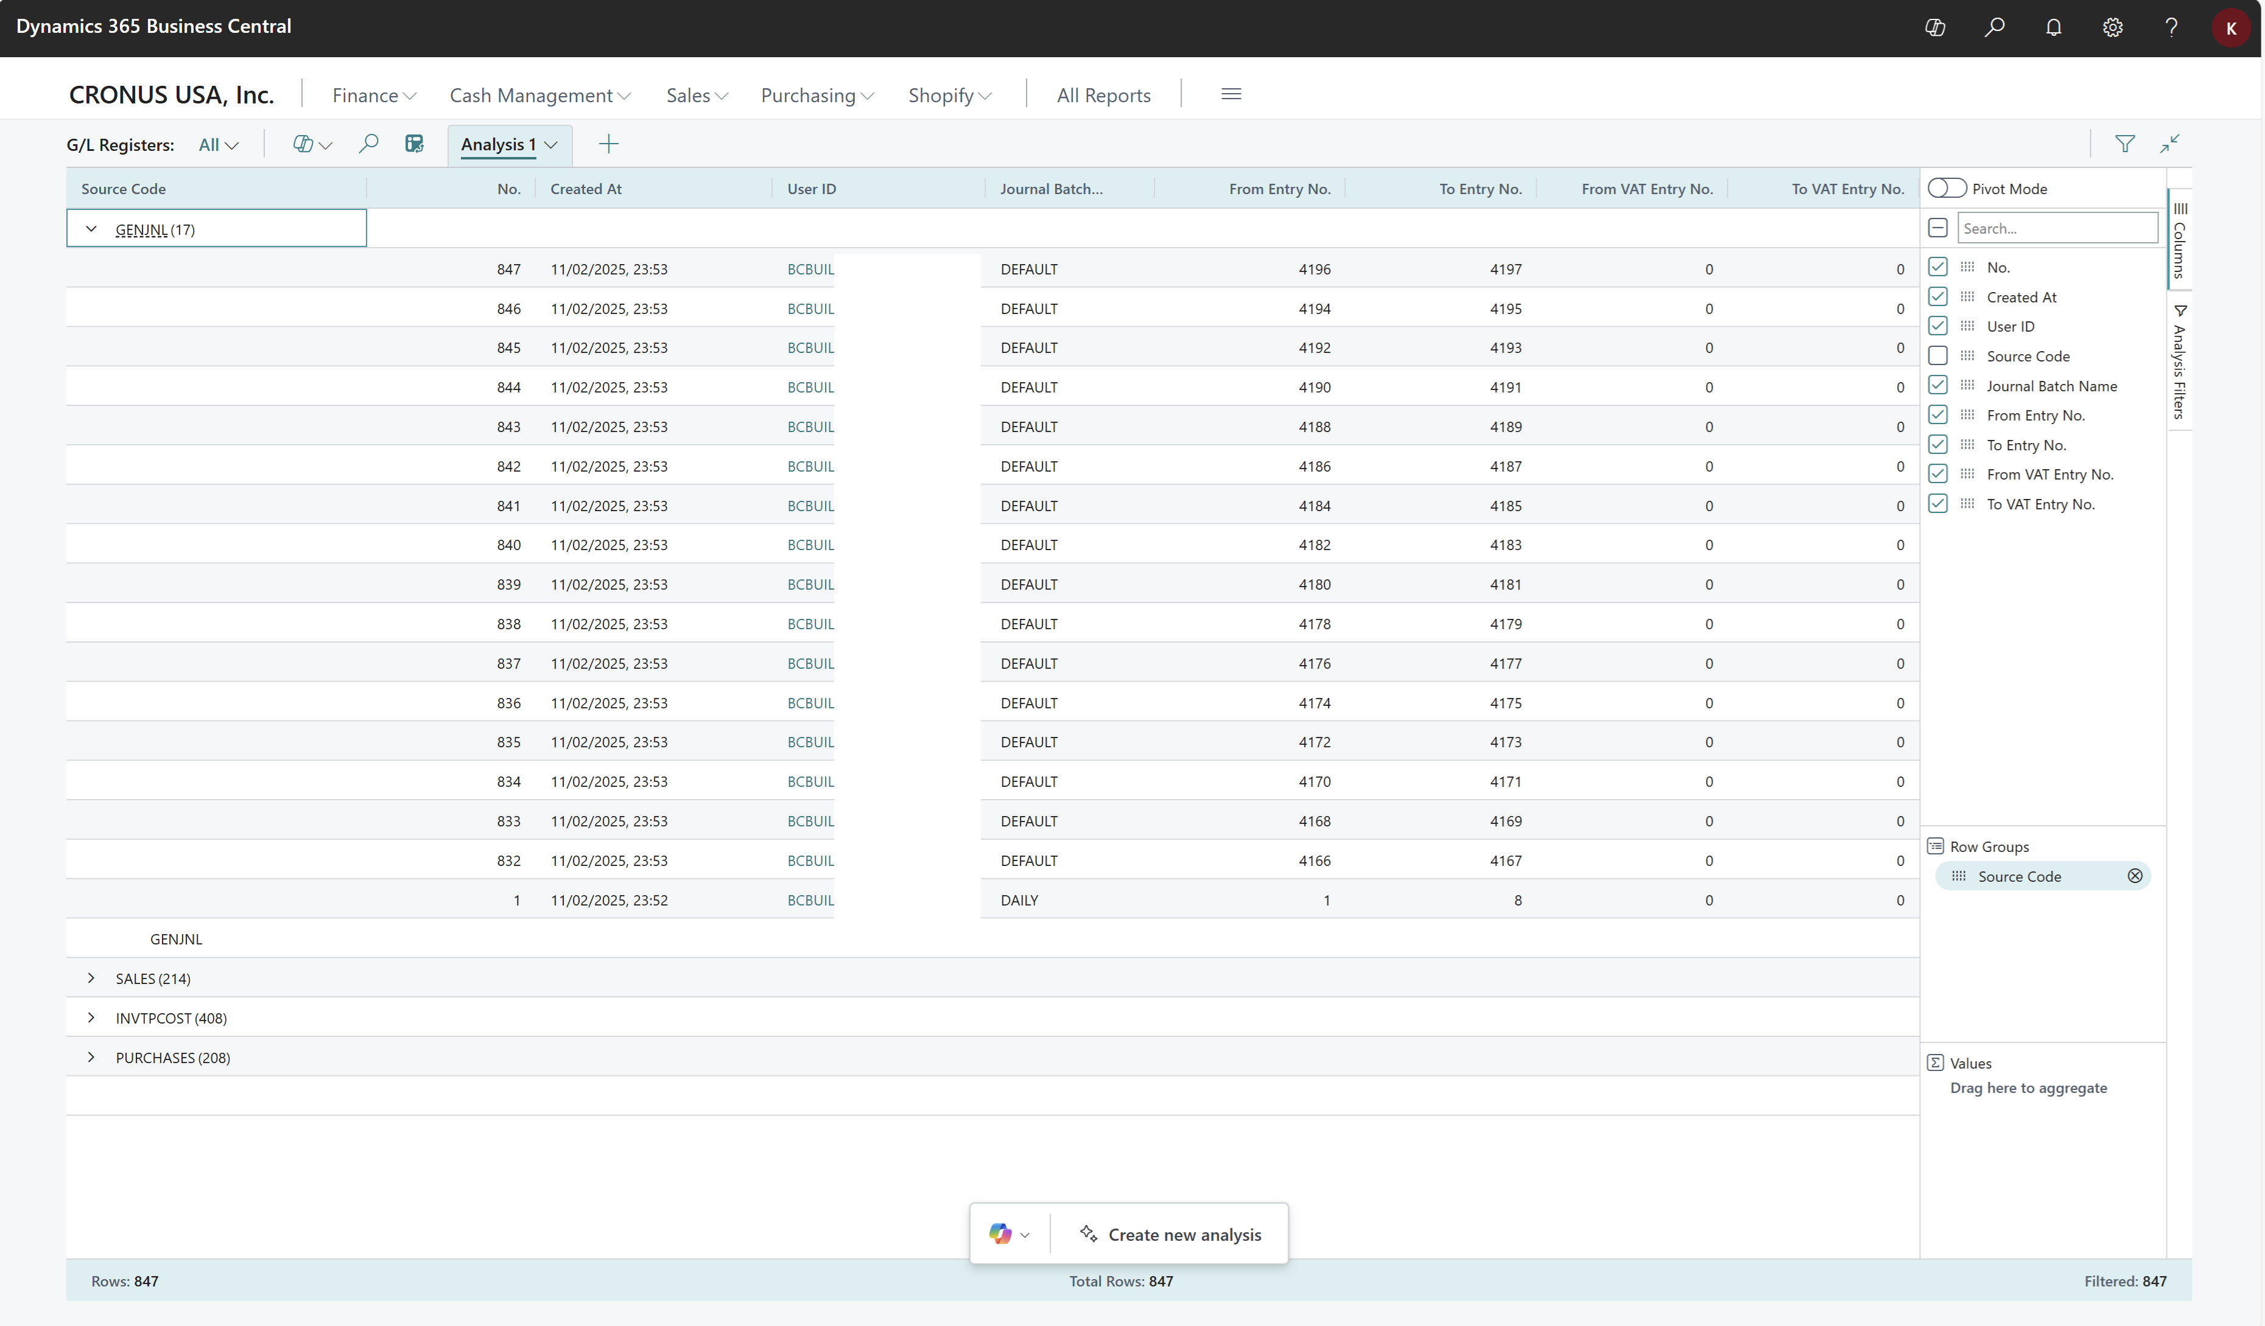
Task: Uncheck the Created At column checkbox
Action: [x=1938, y=296]
